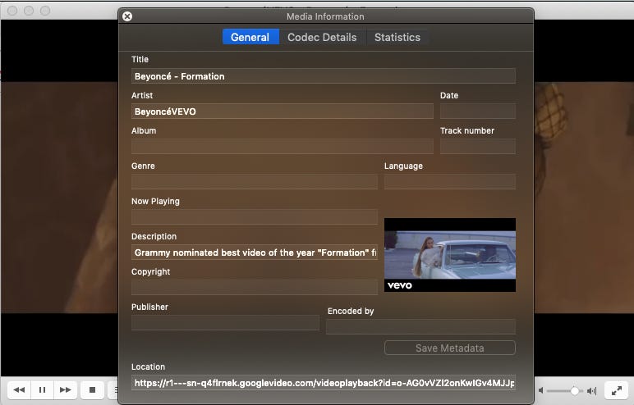Screen dimensions: 634x405
Task: Open the Statistics tab
Action: pyautogui.click(x=397, y=37)
